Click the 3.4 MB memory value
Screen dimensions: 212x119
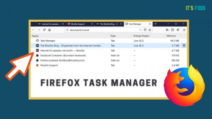[175, 65]
